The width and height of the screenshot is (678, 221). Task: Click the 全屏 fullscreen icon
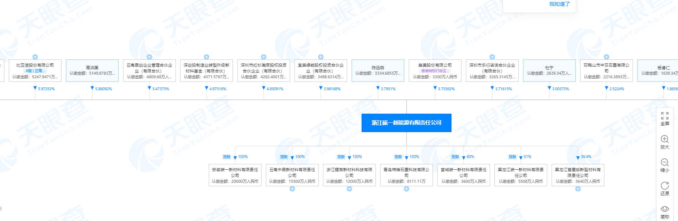coord(664,116)
